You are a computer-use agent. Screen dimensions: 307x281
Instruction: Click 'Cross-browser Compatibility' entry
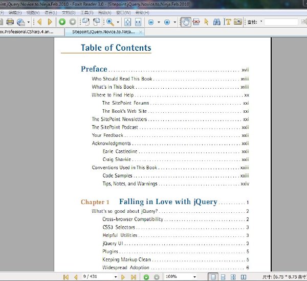(x=176, y=219)
